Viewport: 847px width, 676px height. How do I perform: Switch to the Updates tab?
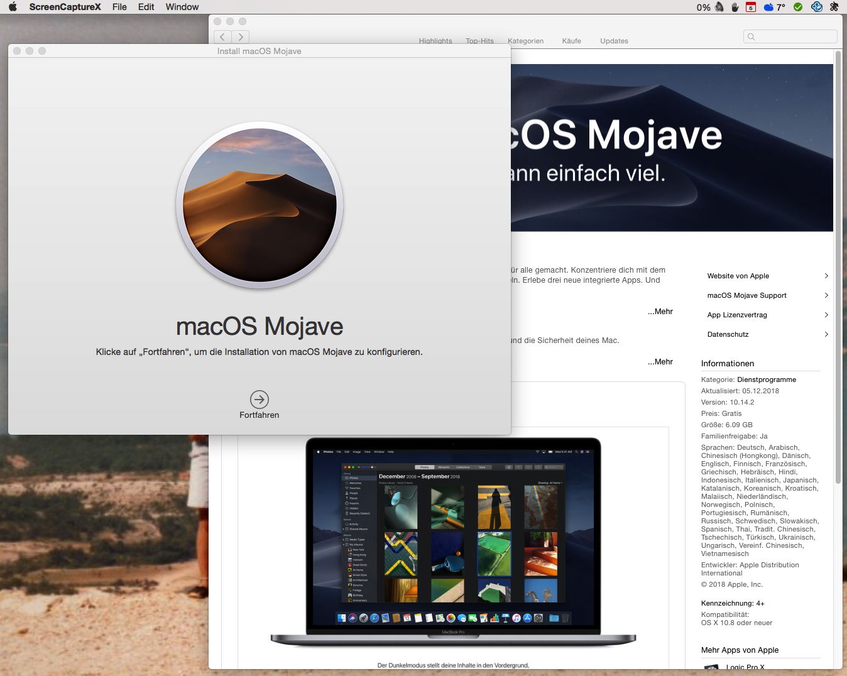coord(614,41)
